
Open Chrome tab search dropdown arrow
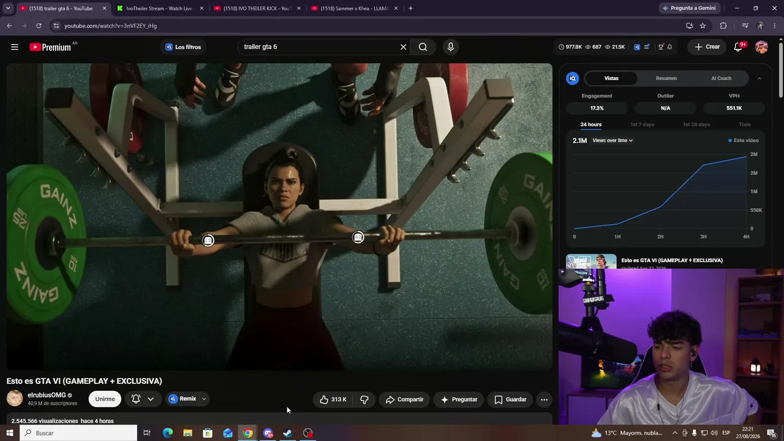(8, 8)
